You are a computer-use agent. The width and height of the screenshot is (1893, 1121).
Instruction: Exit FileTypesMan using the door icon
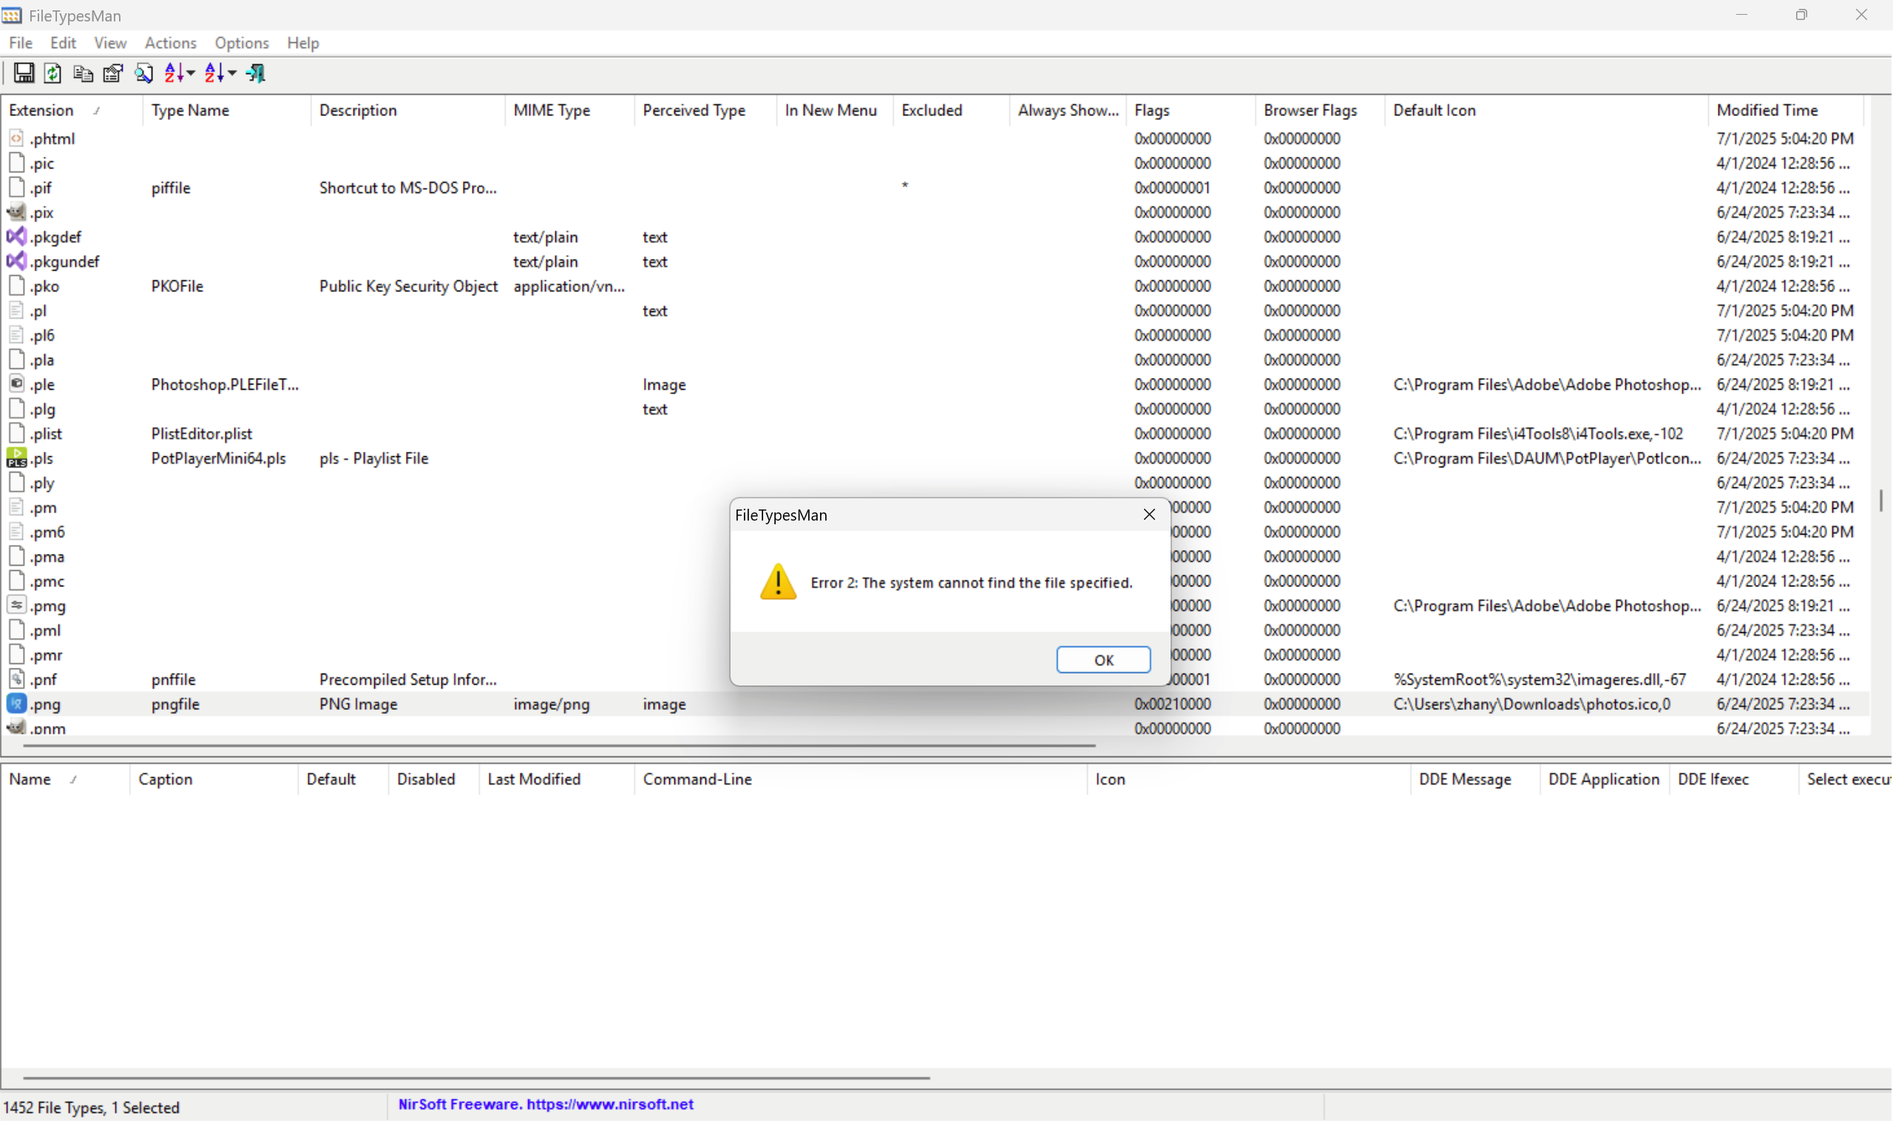(x=255, y=72)
